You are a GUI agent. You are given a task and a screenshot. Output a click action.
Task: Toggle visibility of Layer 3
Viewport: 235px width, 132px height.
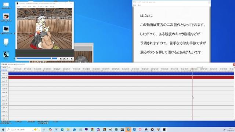click(x=4, y=81)
